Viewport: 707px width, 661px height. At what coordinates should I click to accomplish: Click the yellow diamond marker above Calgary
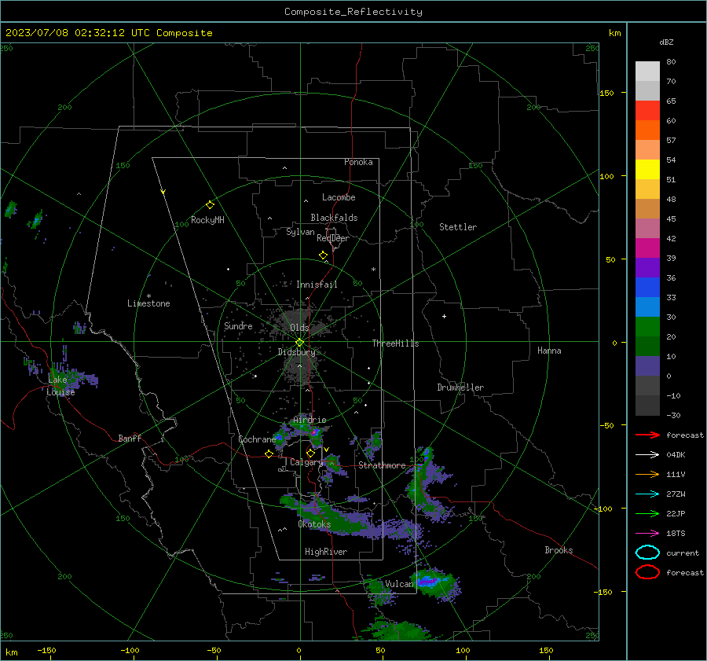(310, 453)
